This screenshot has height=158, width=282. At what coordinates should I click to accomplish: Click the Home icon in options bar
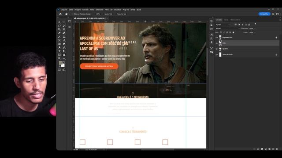[60, 14]
